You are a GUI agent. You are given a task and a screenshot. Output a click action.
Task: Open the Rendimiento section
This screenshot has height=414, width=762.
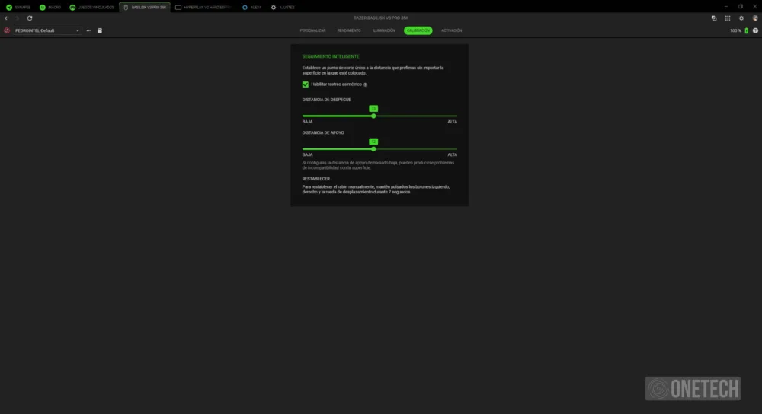349,30
